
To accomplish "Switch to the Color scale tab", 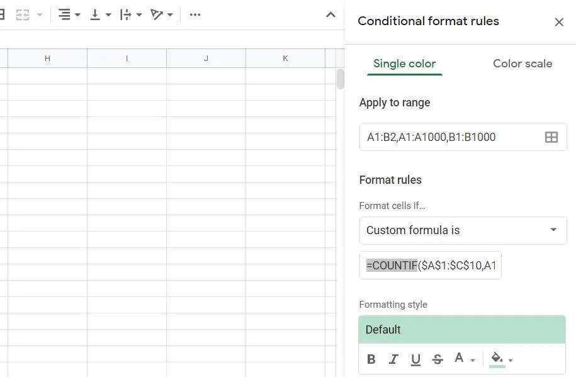I will pyautogui.click(x=522, y=64).
